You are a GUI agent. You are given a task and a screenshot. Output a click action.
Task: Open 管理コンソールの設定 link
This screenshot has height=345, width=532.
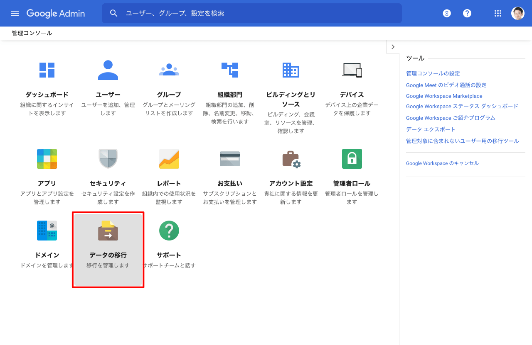click(x=433, y=73)
